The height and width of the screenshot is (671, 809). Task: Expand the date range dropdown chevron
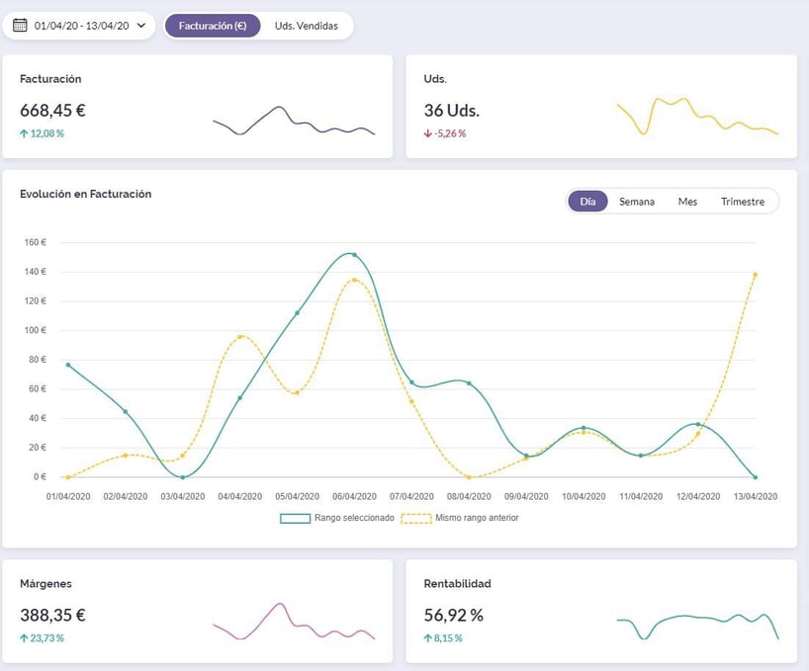coord(141,26)
